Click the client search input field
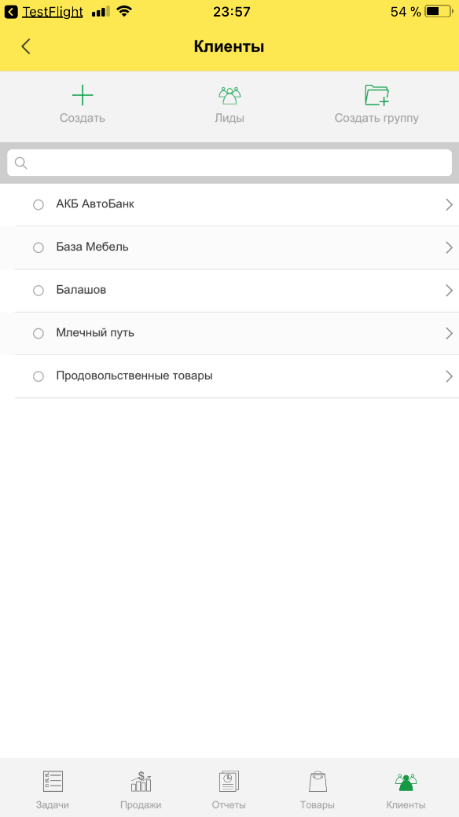The width and height of the screenshot is (459, 817). click(x=229, y=163)
